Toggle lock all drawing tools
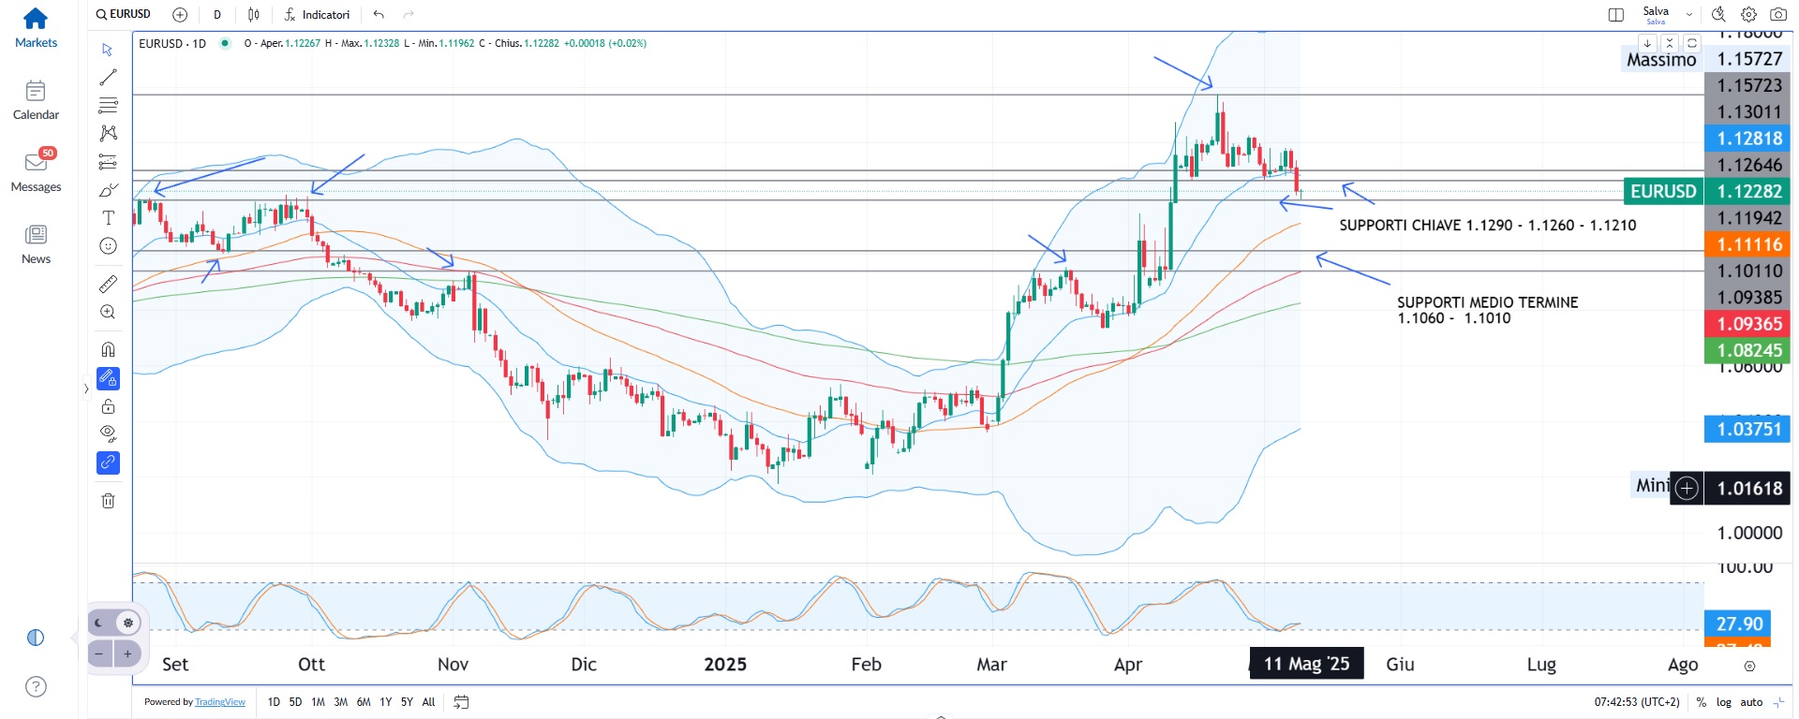Viewport: 1799px width, 719px height. point(109,406)
